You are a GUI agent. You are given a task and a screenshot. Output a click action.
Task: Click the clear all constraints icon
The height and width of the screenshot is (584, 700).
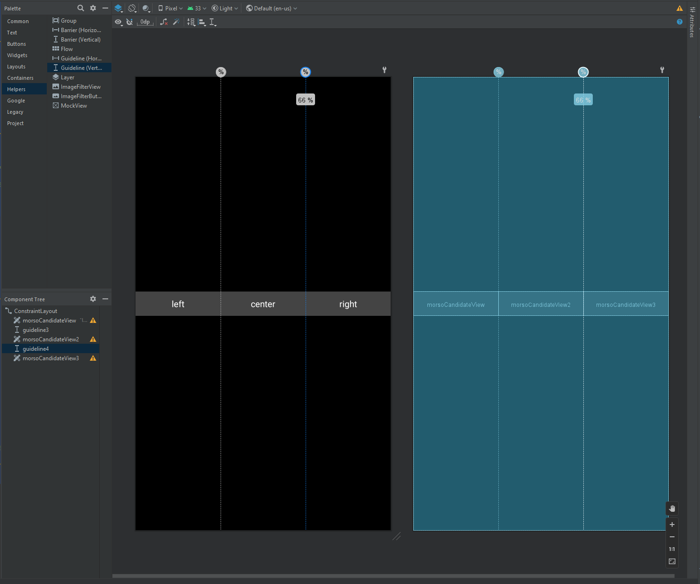164,22
